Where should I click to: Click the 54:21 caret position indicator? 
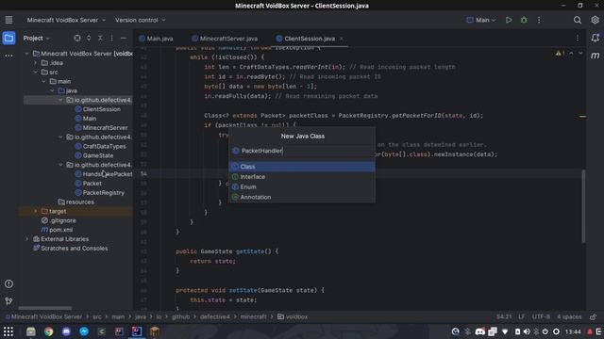tap(504, 316)
